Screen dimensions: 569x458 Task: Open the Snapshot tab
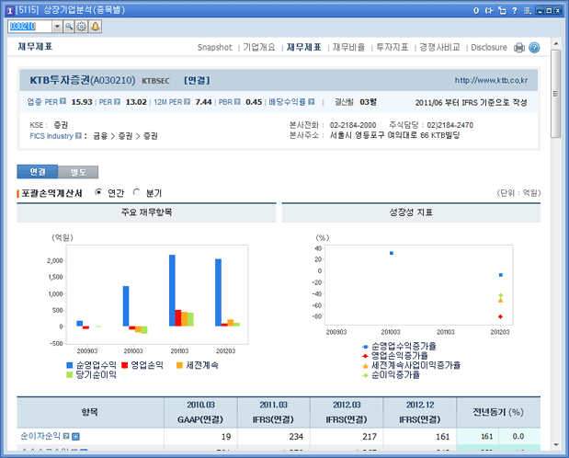click(x=215, y=47)
